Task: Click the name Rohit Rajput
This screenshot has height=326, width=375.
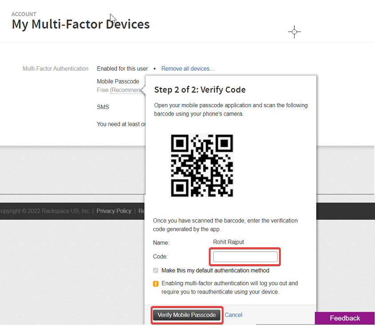Action: point(228,242)
